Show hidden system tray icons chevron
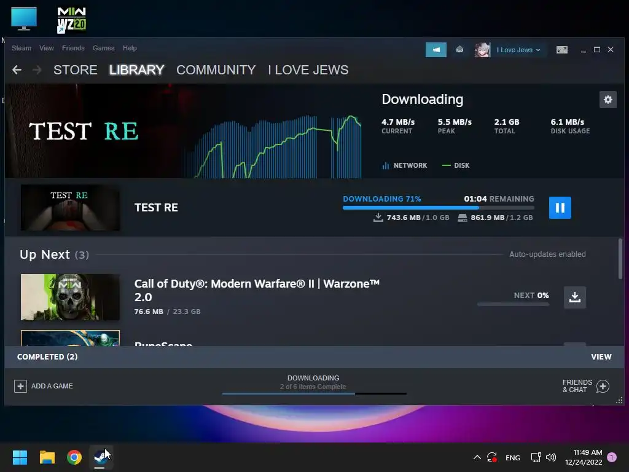 click(477, 457)
